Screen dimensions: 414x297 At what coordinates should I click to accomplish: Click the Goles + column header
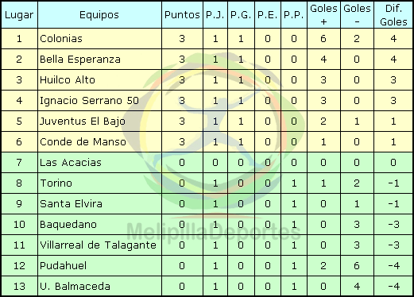[x=323, y=15]
